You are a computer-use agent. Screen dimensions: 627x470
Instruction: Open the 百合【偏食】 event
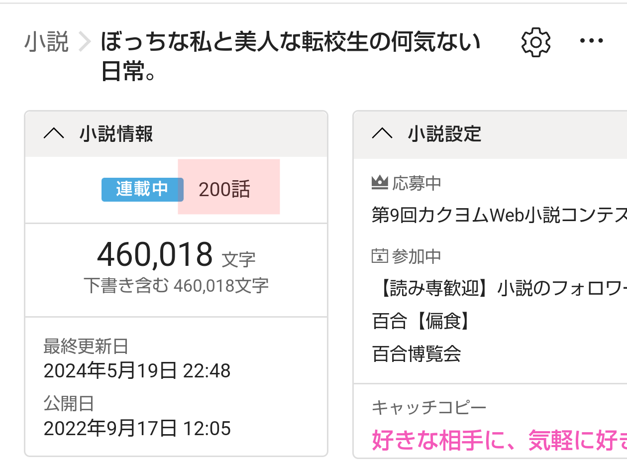421,321
